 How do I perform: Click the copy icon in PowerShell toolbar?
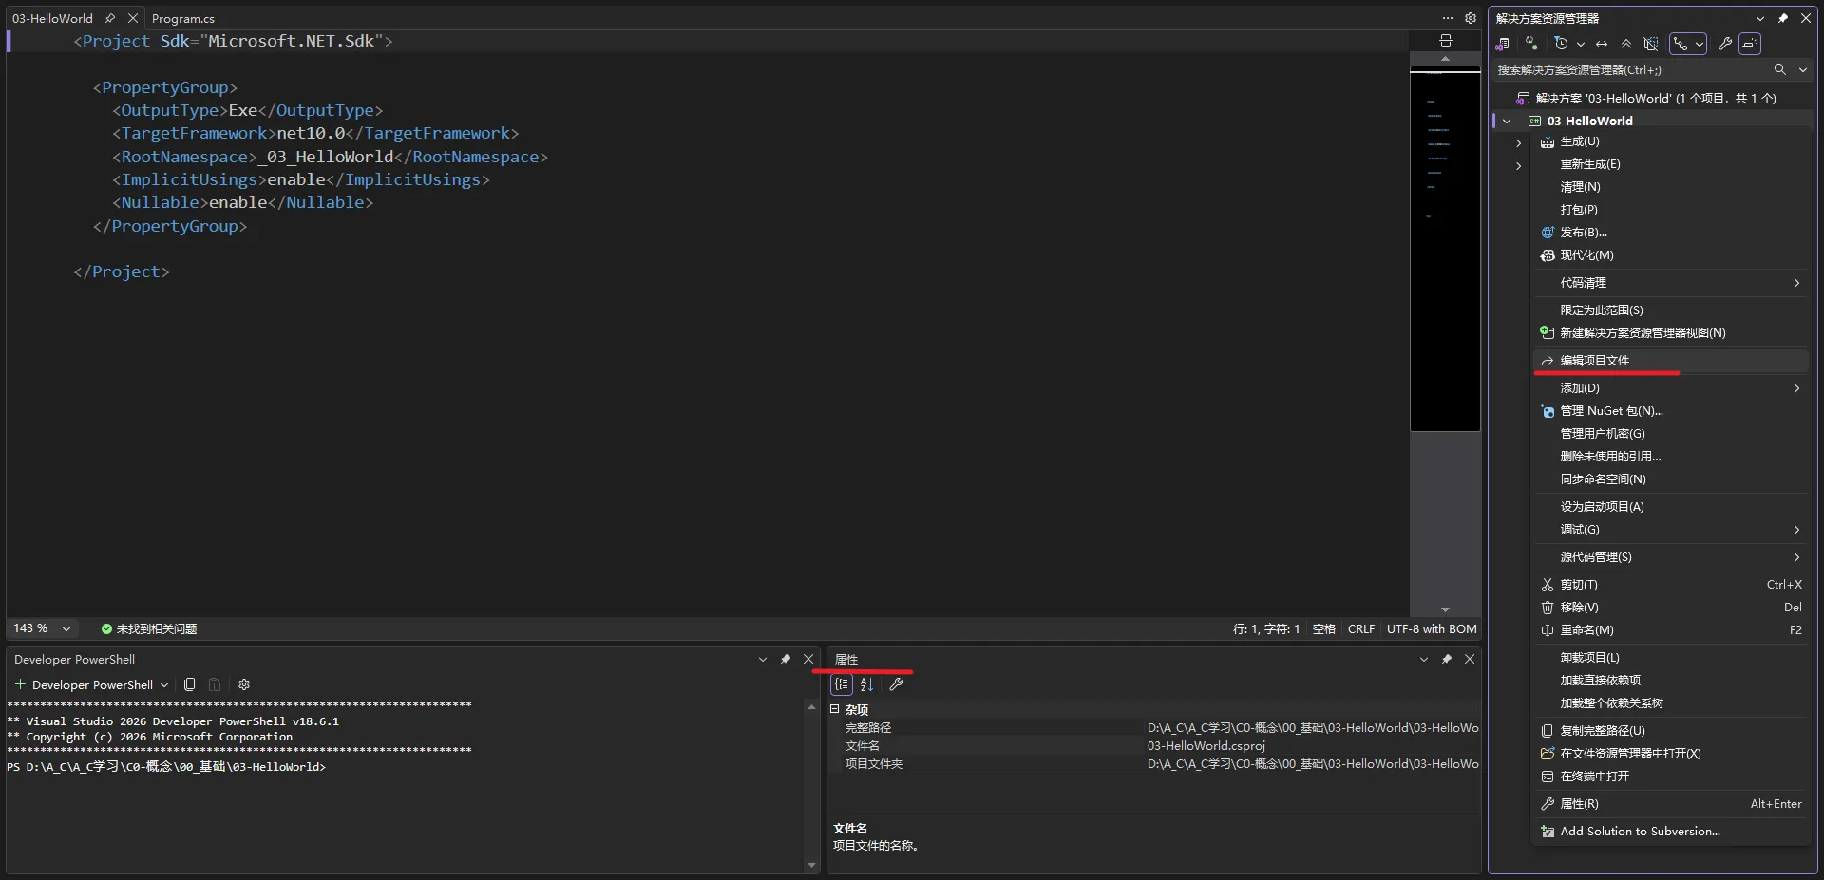190,684
